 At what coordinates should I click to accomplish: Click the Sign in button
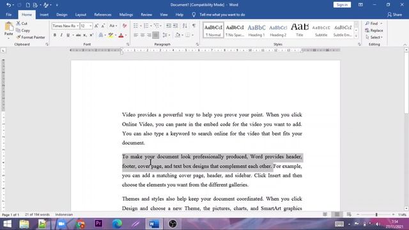342,4
